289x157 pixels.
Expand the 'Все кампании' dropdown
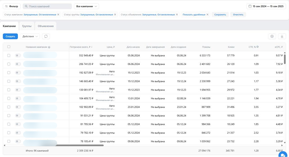coord(86,6)
